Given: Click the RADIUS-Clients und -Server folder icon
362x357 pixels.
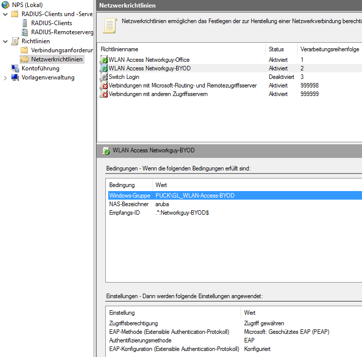Looking at the screenshot, I should [x=15, y=14].
